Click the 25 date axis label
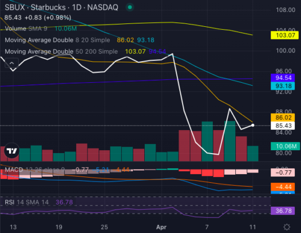 coord(104,227)
